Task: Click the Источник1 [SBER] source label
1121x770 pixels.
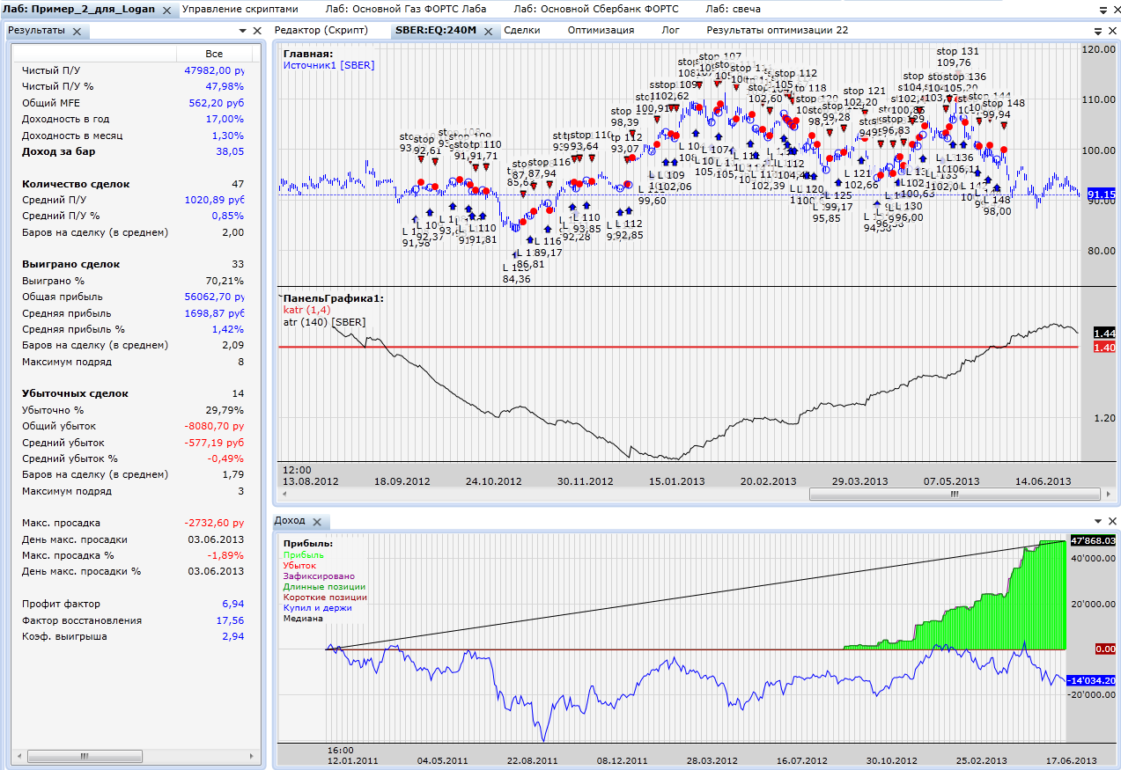Action: [328, 65]
